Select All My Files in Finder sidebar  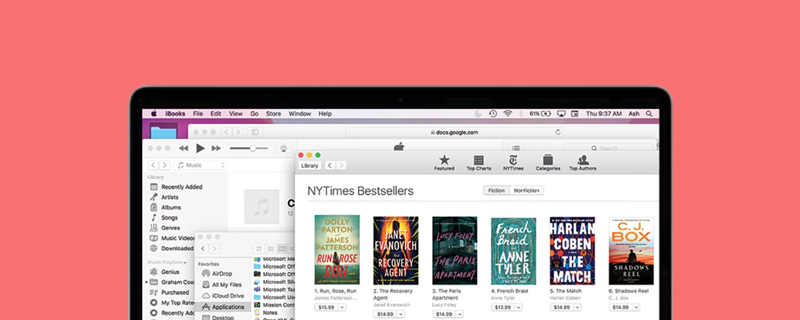[226, 285]
